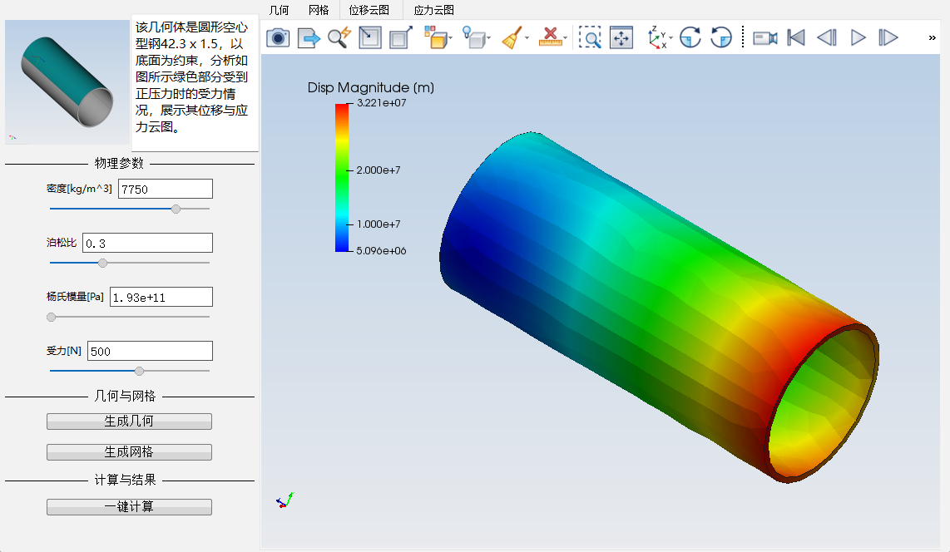The image size is (950, 552).
Task: Click the fit-to-window four-arrows icon
Action: pos(621,37)
